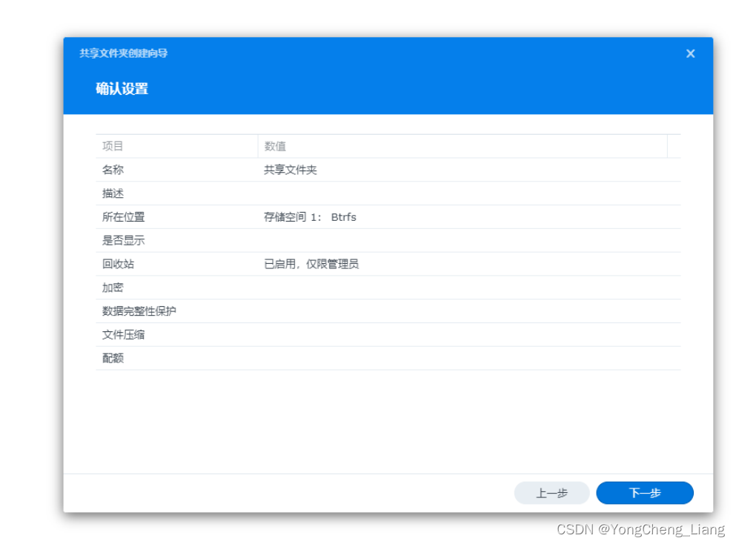
Task: Select the 描述 row label
Action: (113, 193)
